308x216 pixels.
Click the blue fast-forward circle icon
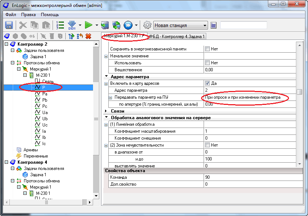[128, 25]
